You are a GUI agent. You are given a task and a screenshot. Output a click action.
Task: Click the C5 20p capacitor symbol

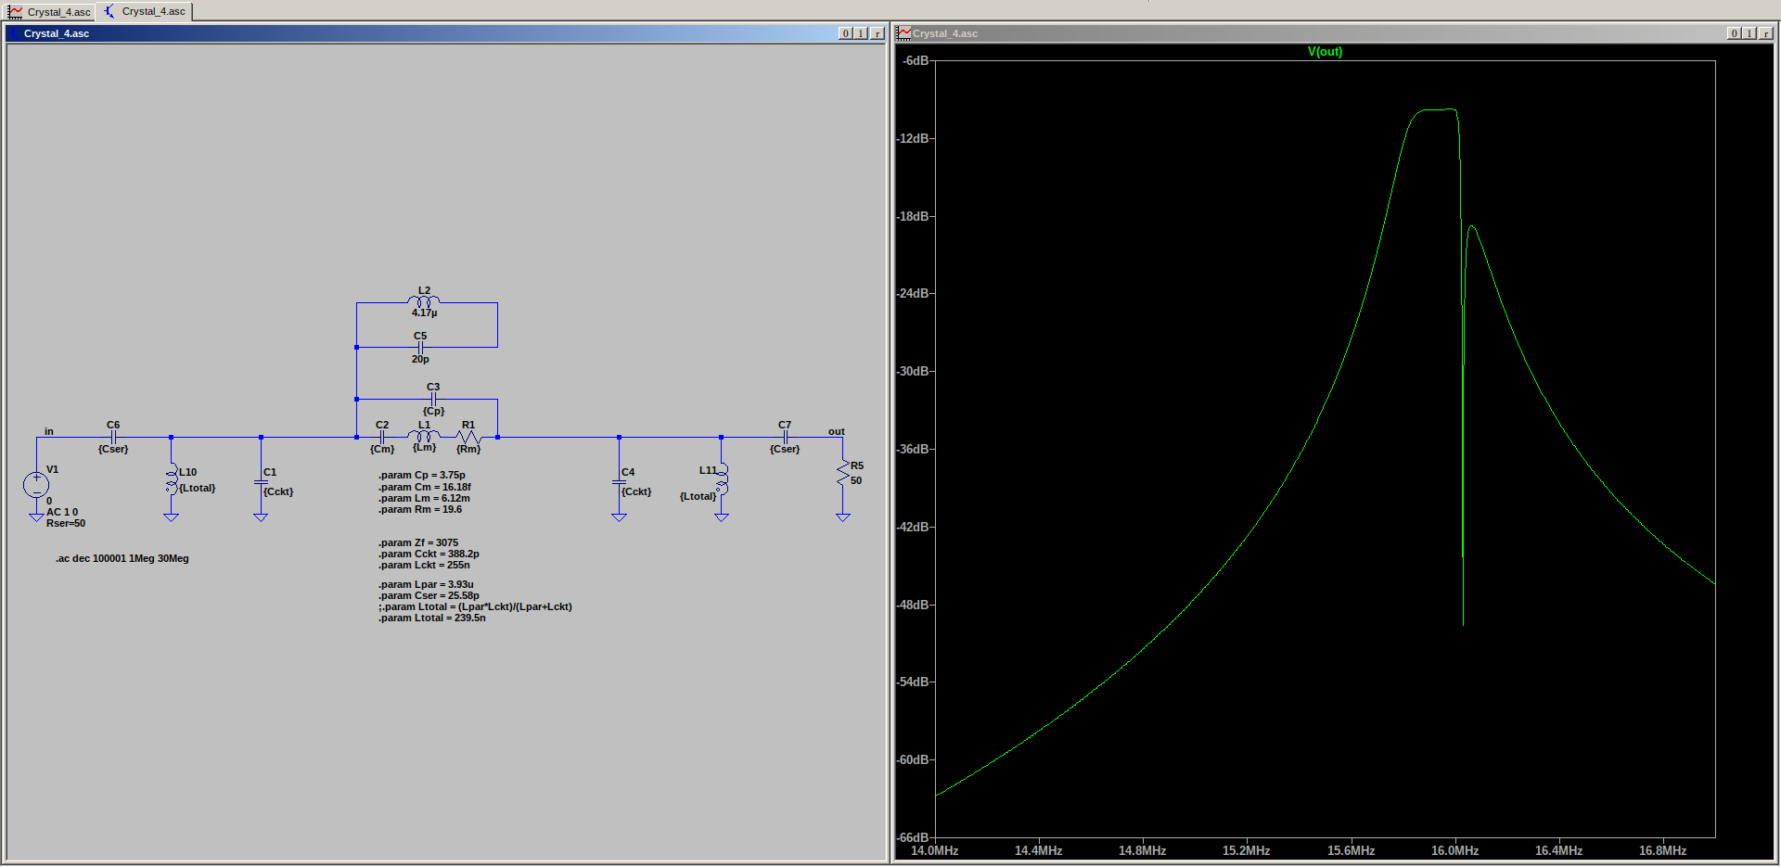420,348
